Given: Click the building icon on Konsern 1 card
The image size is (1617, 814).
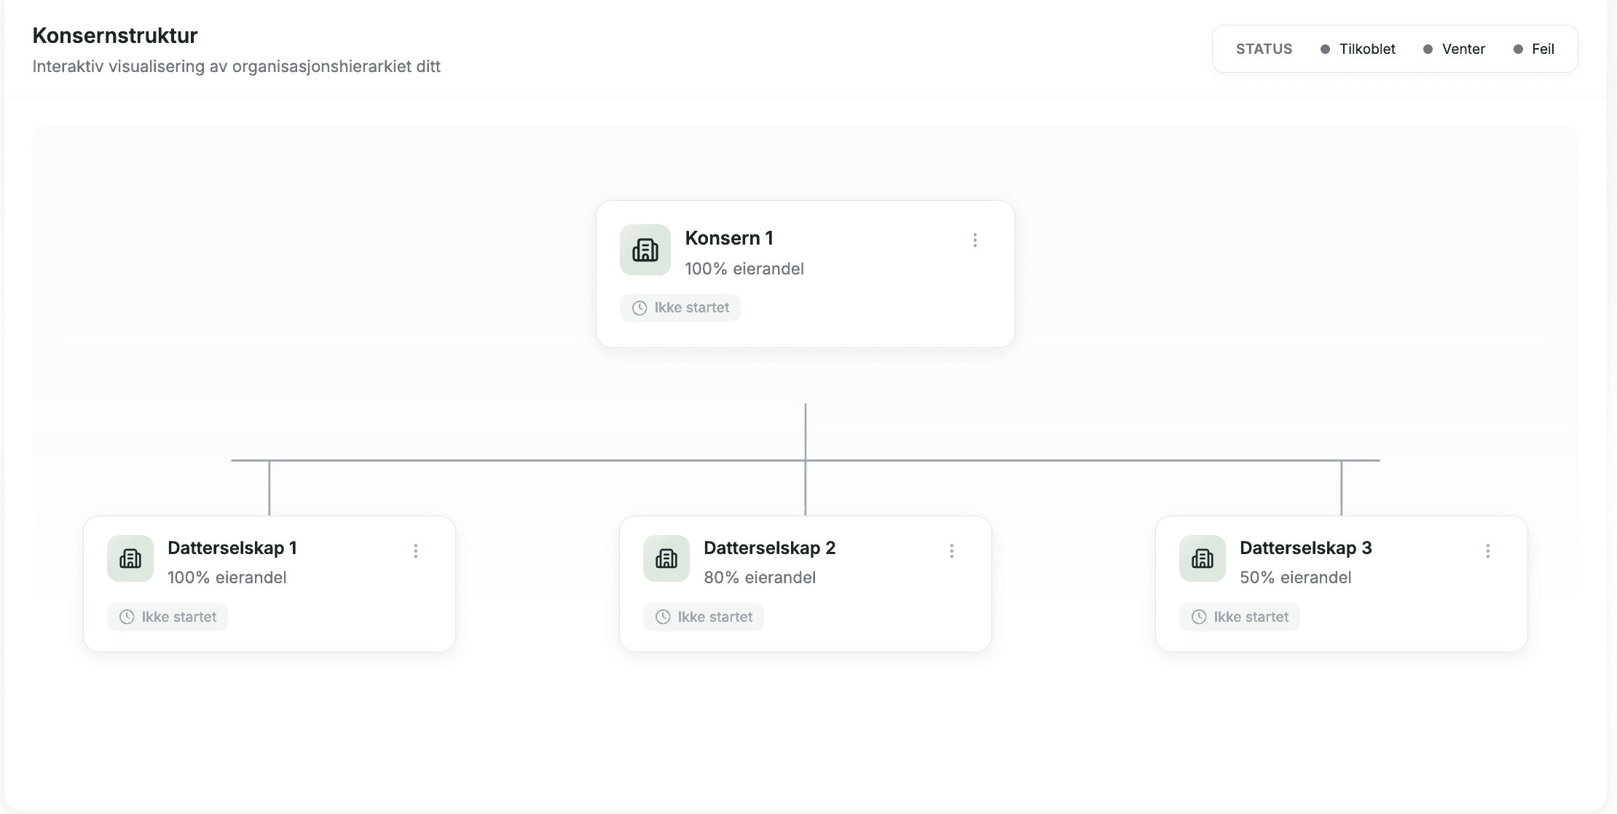Looking at the screenshot, I should 645,250.
